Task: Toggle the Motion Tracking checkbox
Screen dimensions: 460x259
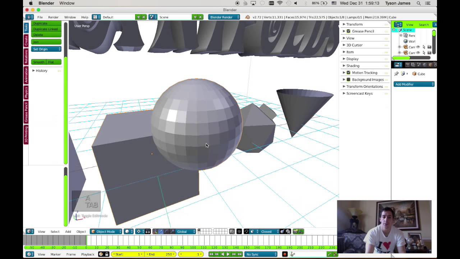Action: [x=348, y=73]
